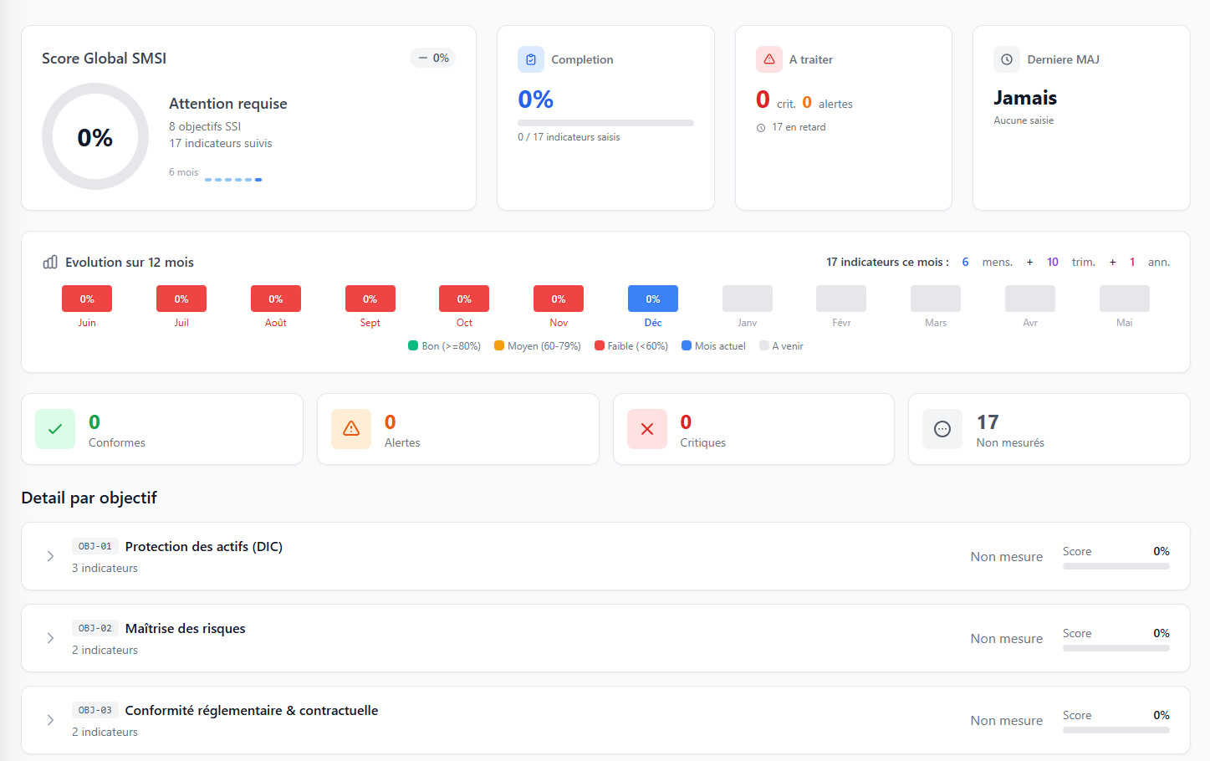The height and width of the screenshot is (761, 1210).
Task: Click the green Conformes checkmark icon
Action: click(x=55, y=429)
